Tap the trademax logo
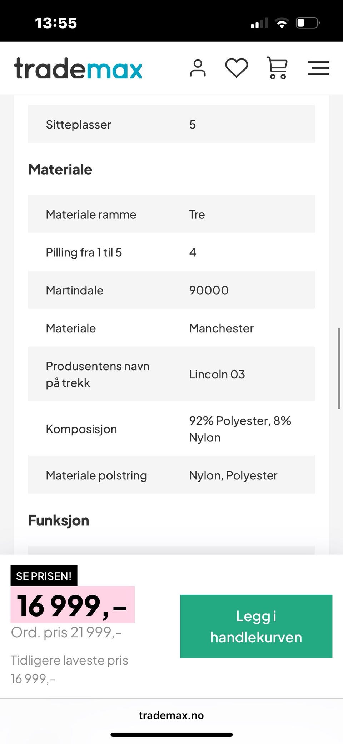343x744 pixels. [x=78, y=68]
